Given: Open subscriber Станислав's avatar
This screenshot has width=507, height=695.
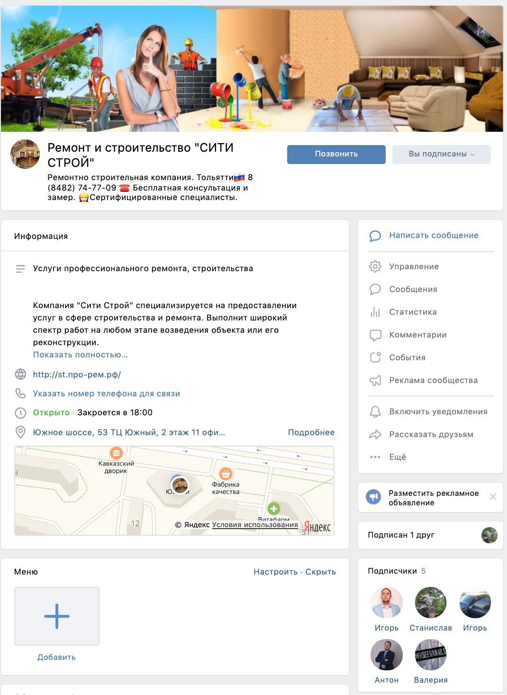Looking at the screenshot, I should 430,603.
